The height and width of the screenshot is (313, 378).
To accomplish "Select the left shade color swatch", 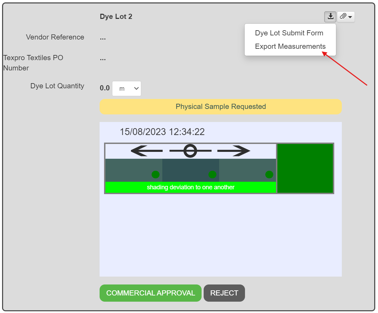I will [134, 170].
